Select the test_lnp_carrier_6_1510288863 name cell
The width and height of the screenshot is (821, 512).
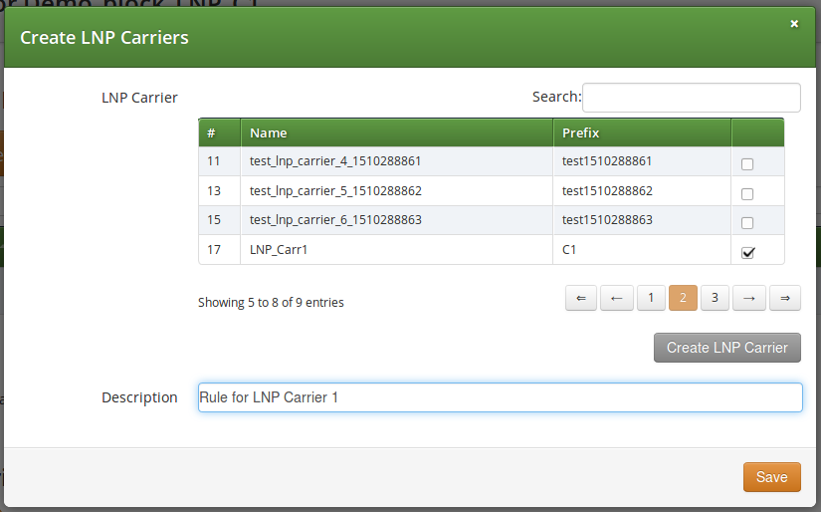pyautogui.click(x=397, y=220)
